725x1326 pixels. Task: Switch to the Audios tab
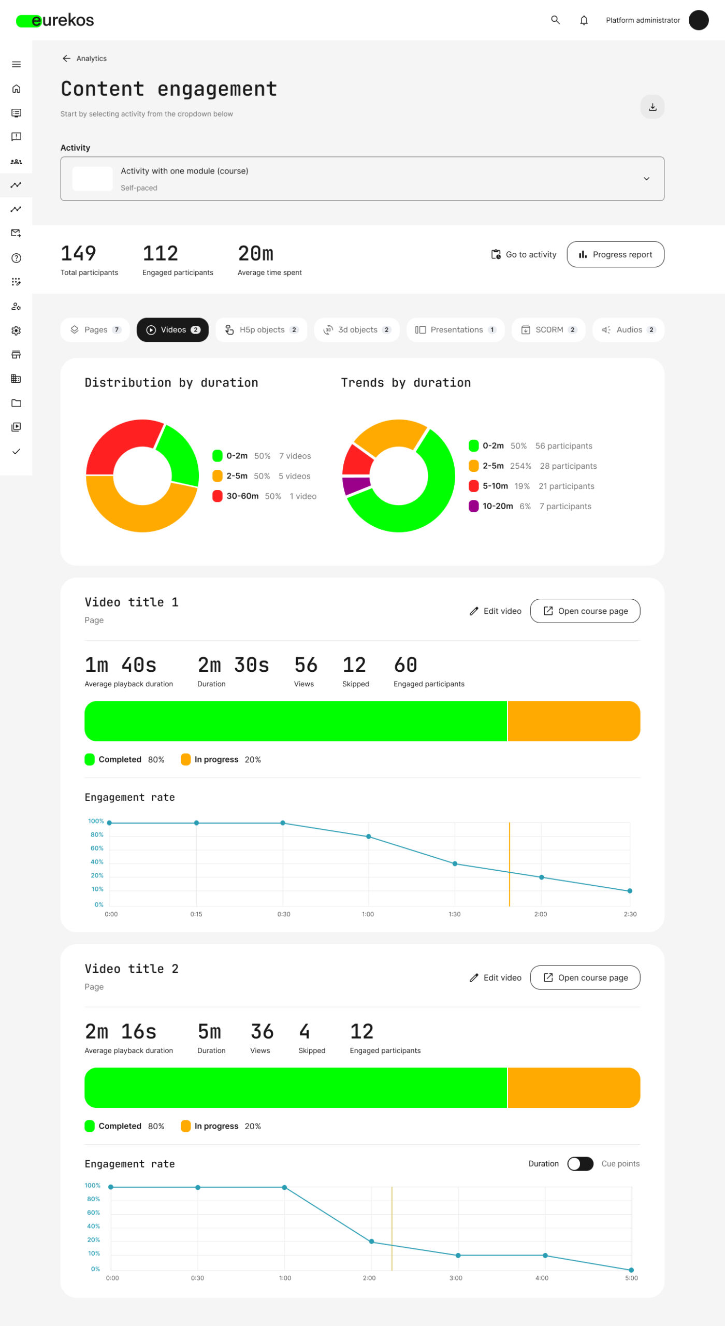click(628, 330)
